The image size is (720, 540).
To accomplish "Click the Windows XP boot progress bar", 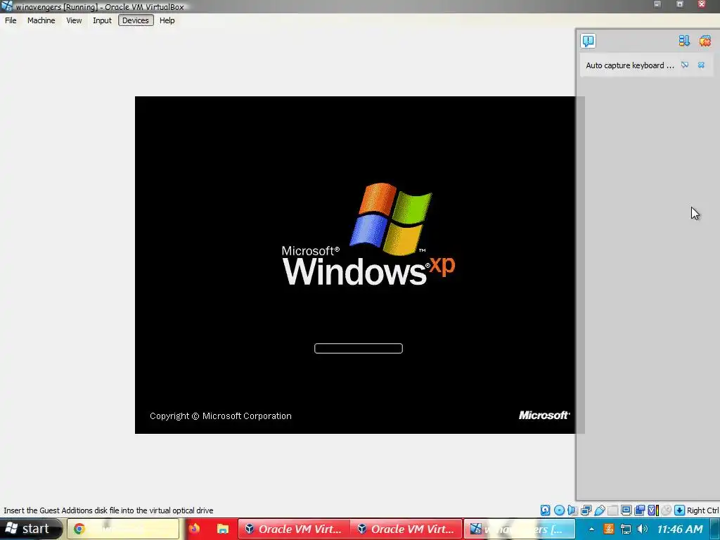I will (x=359, y=349).
